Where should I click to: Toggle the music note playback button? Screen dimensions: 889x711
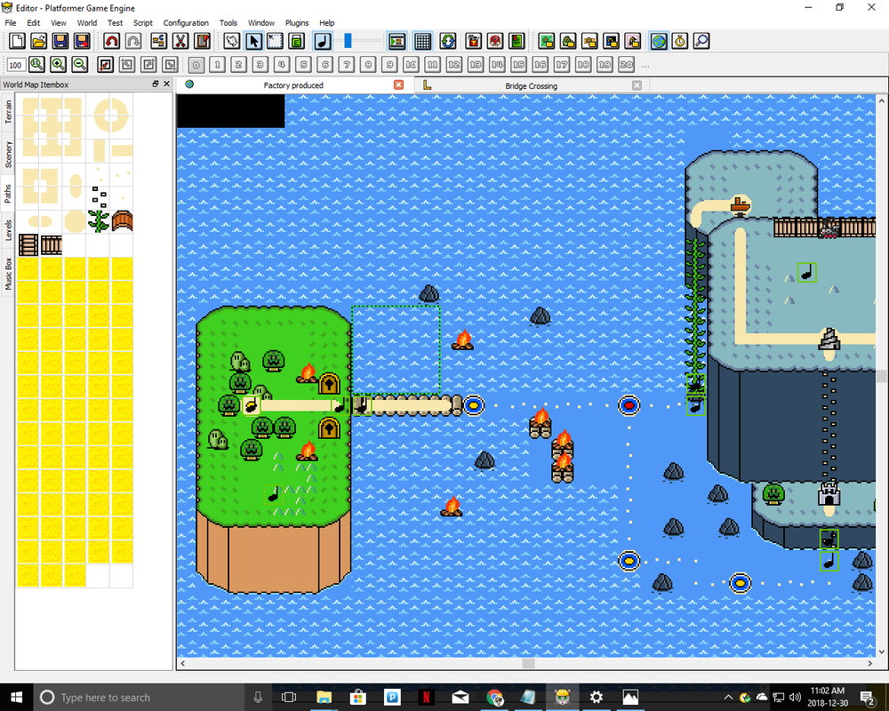tap(323, 41)
